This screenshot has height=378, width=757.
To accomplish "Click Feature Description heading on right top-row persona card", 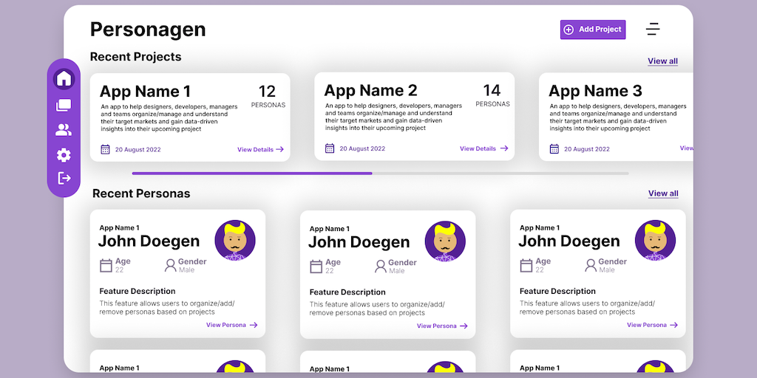I will pyautogui.click(x=557, y=291).
